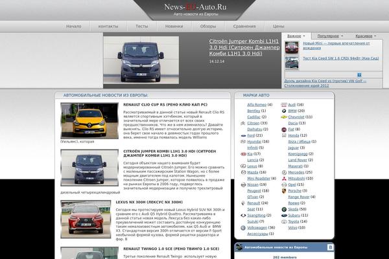Open the Контакты menu item
The image size is (389, 259).
(x=108, y=27)
